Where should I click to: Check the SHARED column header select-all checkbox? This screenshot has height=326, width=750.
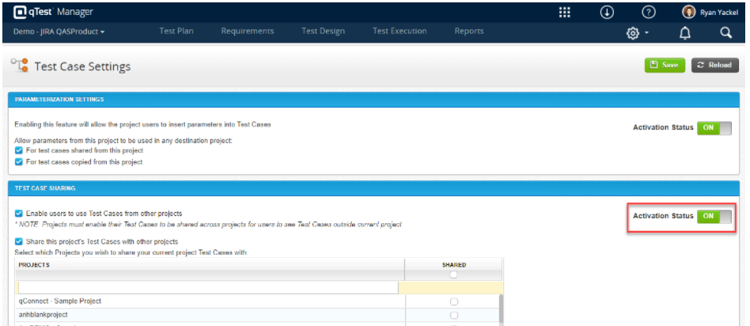(x=453, y=275)
